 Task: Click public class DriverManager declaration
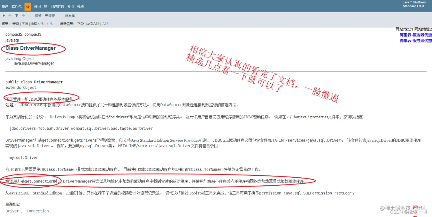[x=34, y=82]
